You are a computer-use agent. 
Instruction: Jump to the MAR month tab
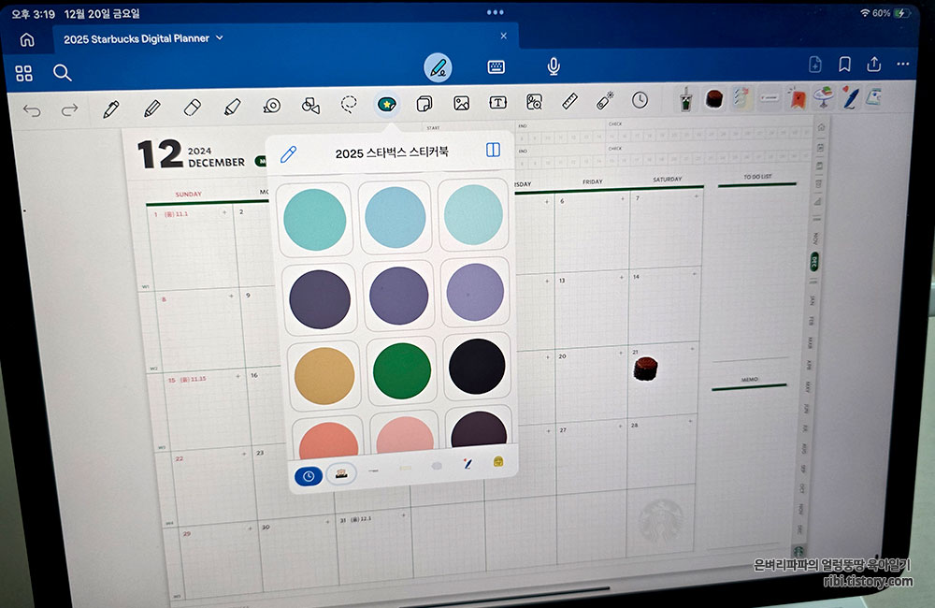(x=810, y=342)
